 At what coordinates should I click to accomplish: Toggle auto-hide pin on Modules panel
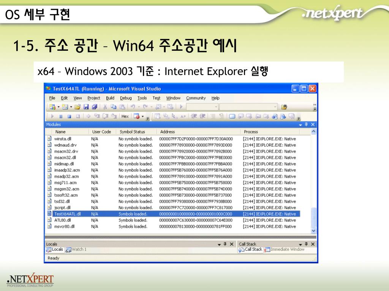[306, 124]
